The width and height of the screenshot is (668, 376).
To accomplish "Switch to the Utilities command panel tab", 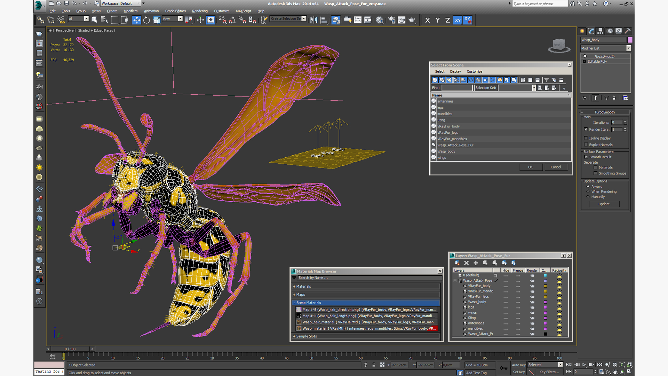I will pyautogui.click(x=628, y=31).
